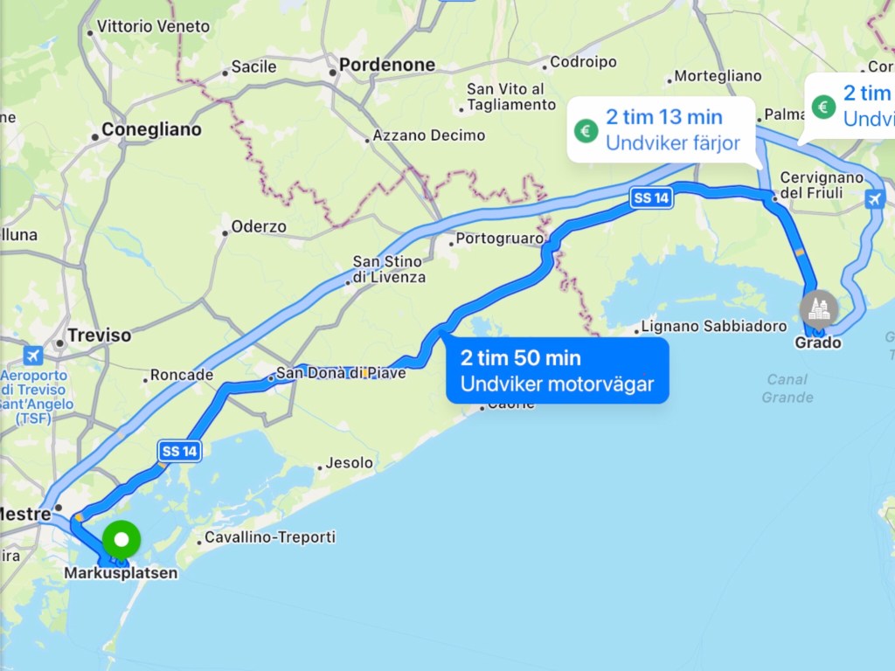
Task: Tap the Vittorio Veneto label
Action: click(x=153, y=27)
